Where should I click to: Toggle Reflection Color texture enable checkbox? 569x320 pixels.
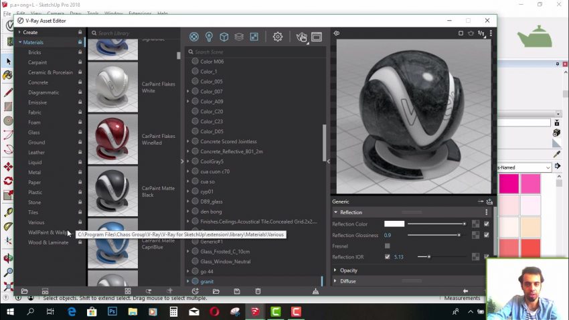click(x=486, y=224)
